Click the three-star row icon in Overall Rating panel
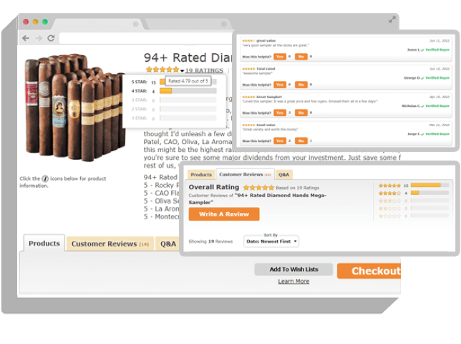This screenshot has height=344, width=461. tap(389, 201)
